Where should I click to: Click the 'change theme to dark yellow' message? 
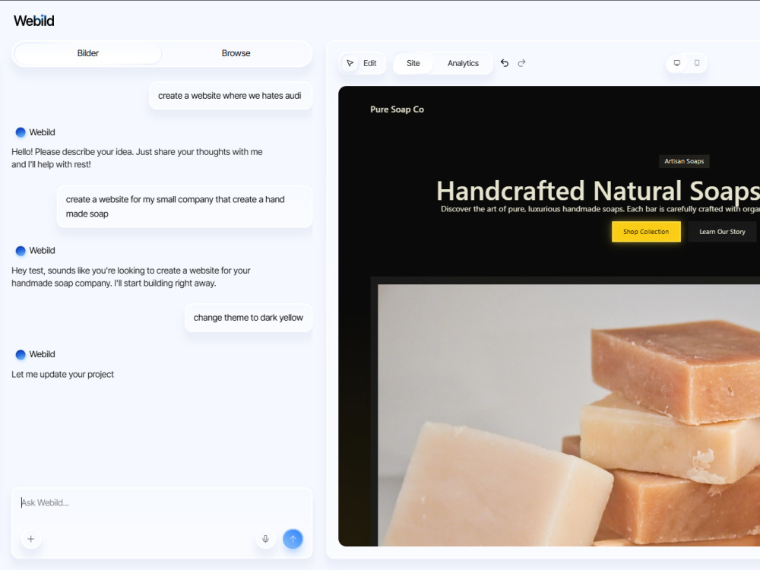click(249, 318)
